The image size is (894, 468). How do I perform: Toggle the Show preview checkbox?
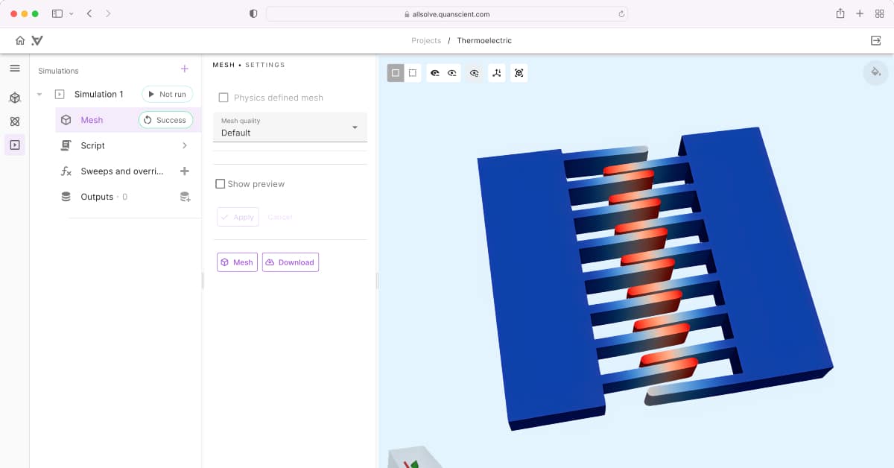pos(221,184)
